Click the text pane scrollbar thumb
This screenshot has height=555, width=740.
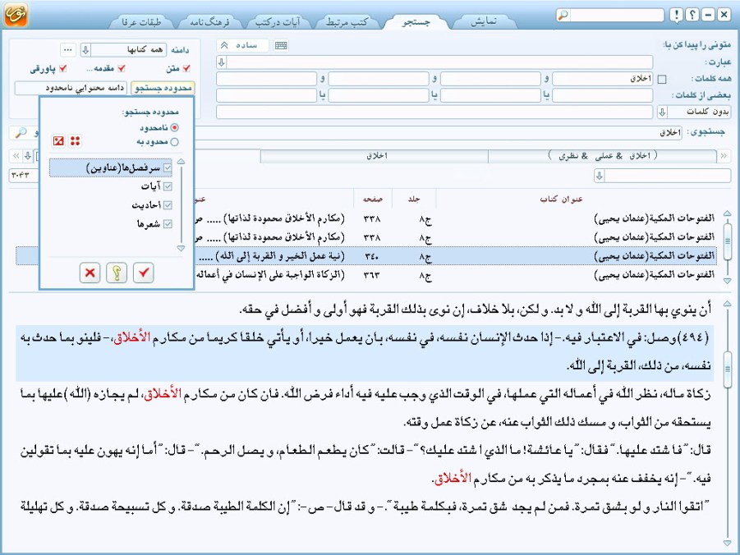pos(727,369)
